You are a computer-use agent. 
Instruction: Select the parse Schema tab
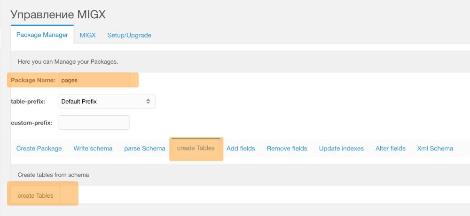tap(145, 149)
